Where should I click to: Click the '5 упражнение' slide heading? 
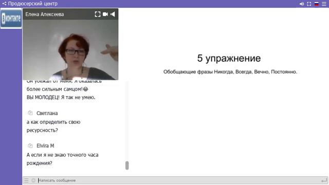(x=229, y=58)
